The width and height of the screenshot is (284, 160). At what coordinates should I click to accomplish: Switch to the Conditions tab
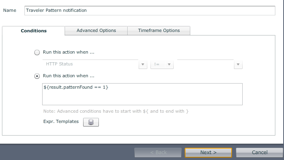point(33,31)
